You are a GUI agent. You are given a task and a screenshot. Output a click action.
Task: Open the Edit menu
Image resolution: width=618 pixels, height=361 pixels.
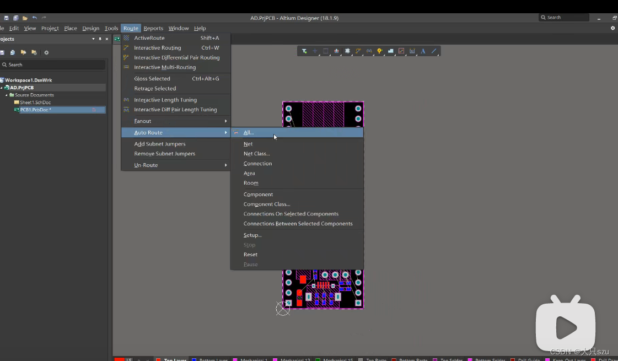(14, 28)
